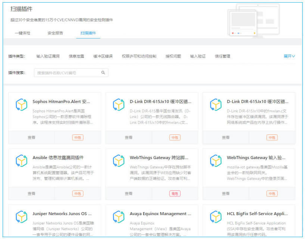The image size is (305, 239).
Task: Click the 15万个CVE/CNNVD subtitle text
Action: (x=62, y=20)
